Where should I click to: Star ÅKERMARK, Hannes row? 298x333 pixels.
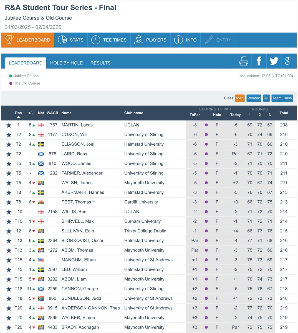9,193
